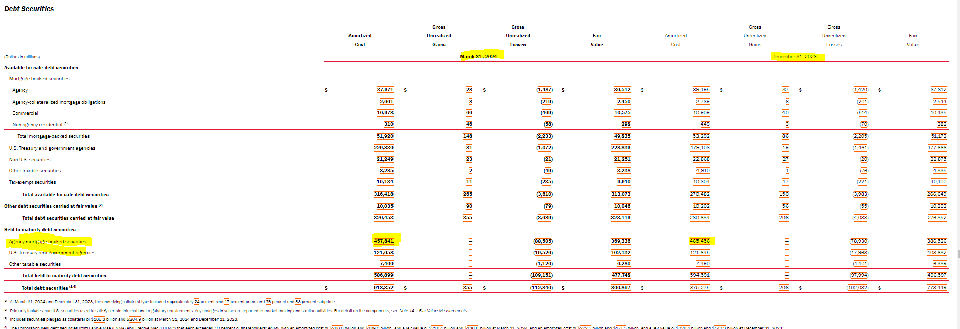Click the Debt Securities section heading
Viewport: 960px width, 329px height.
coord(29,9)
